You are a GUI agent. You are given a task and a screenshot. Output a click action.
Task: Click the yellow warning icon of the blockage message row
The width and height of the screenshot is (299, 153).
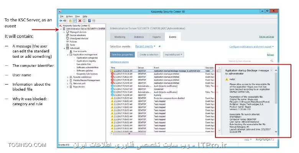pyautogui.click(x=112, y=71)
